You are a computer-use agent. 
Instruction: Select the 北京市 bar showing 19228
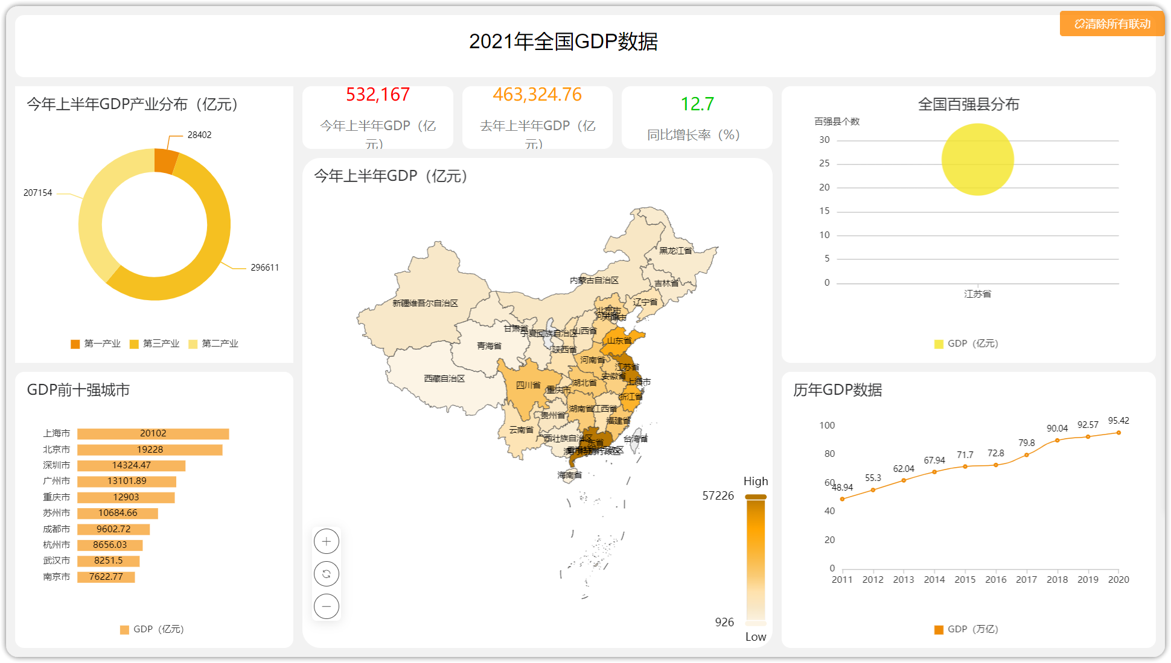pyautogui.click(x=150, y=450)
